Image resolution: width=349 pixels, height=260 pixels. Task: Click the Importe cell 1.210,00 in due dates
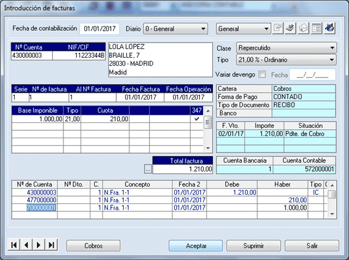[265, 134]
